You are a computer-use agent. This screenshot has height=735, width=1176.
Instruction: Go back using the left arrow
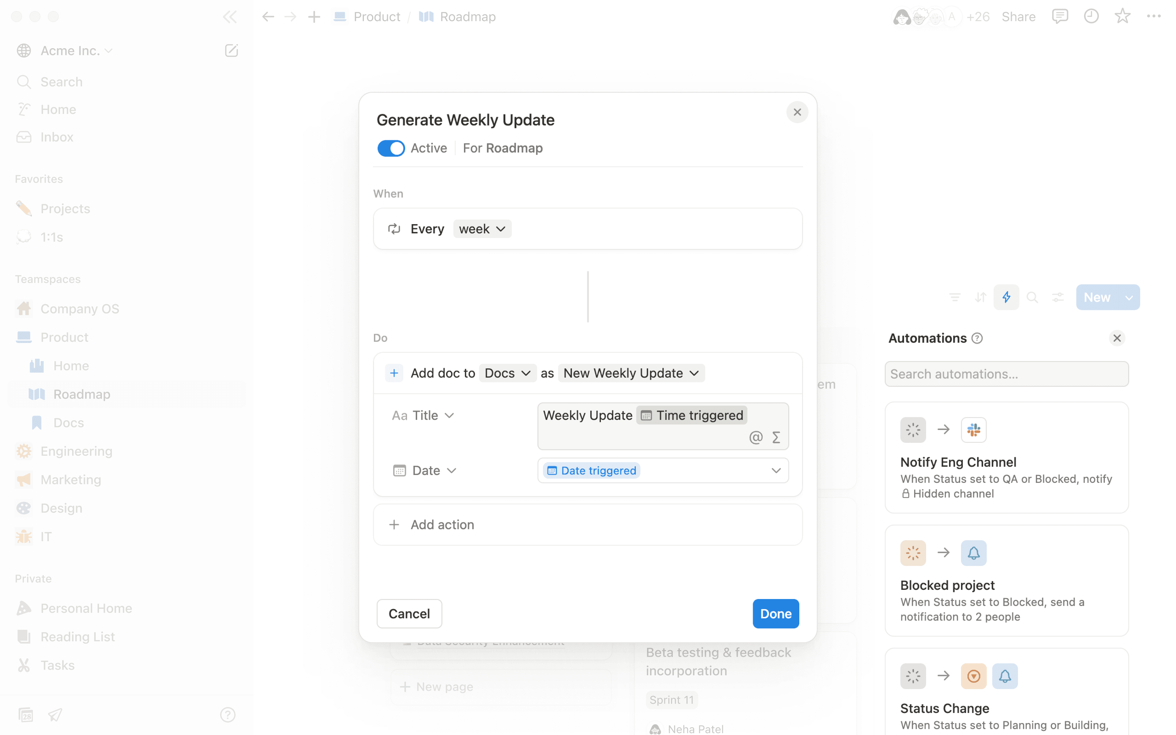tap(268, 17)
